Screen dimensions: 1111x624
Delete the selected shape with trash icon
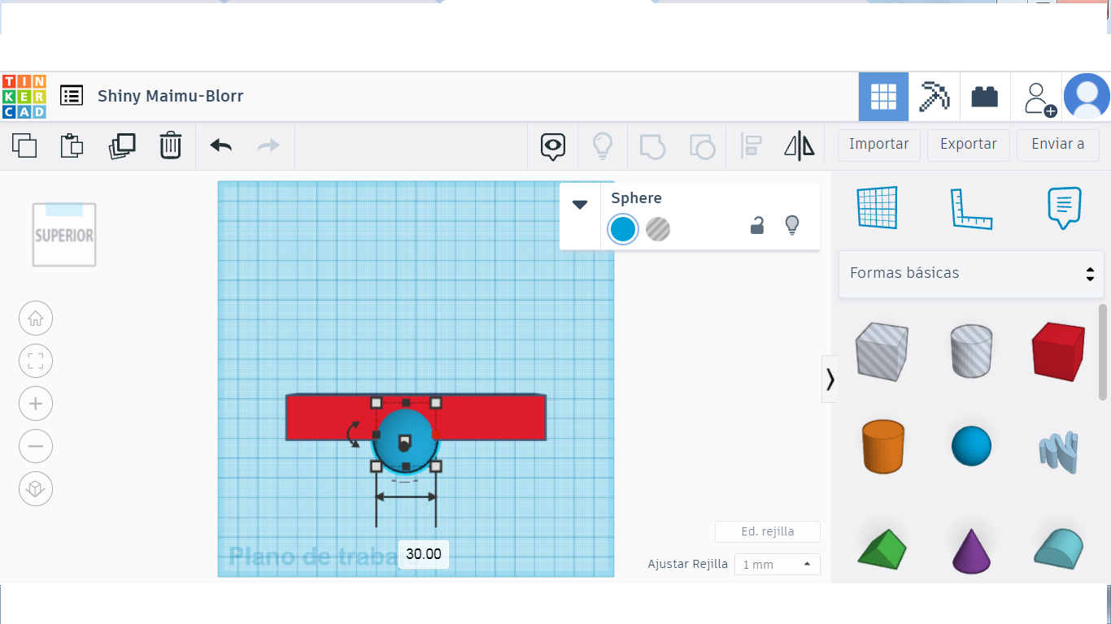tap(171, 145)
